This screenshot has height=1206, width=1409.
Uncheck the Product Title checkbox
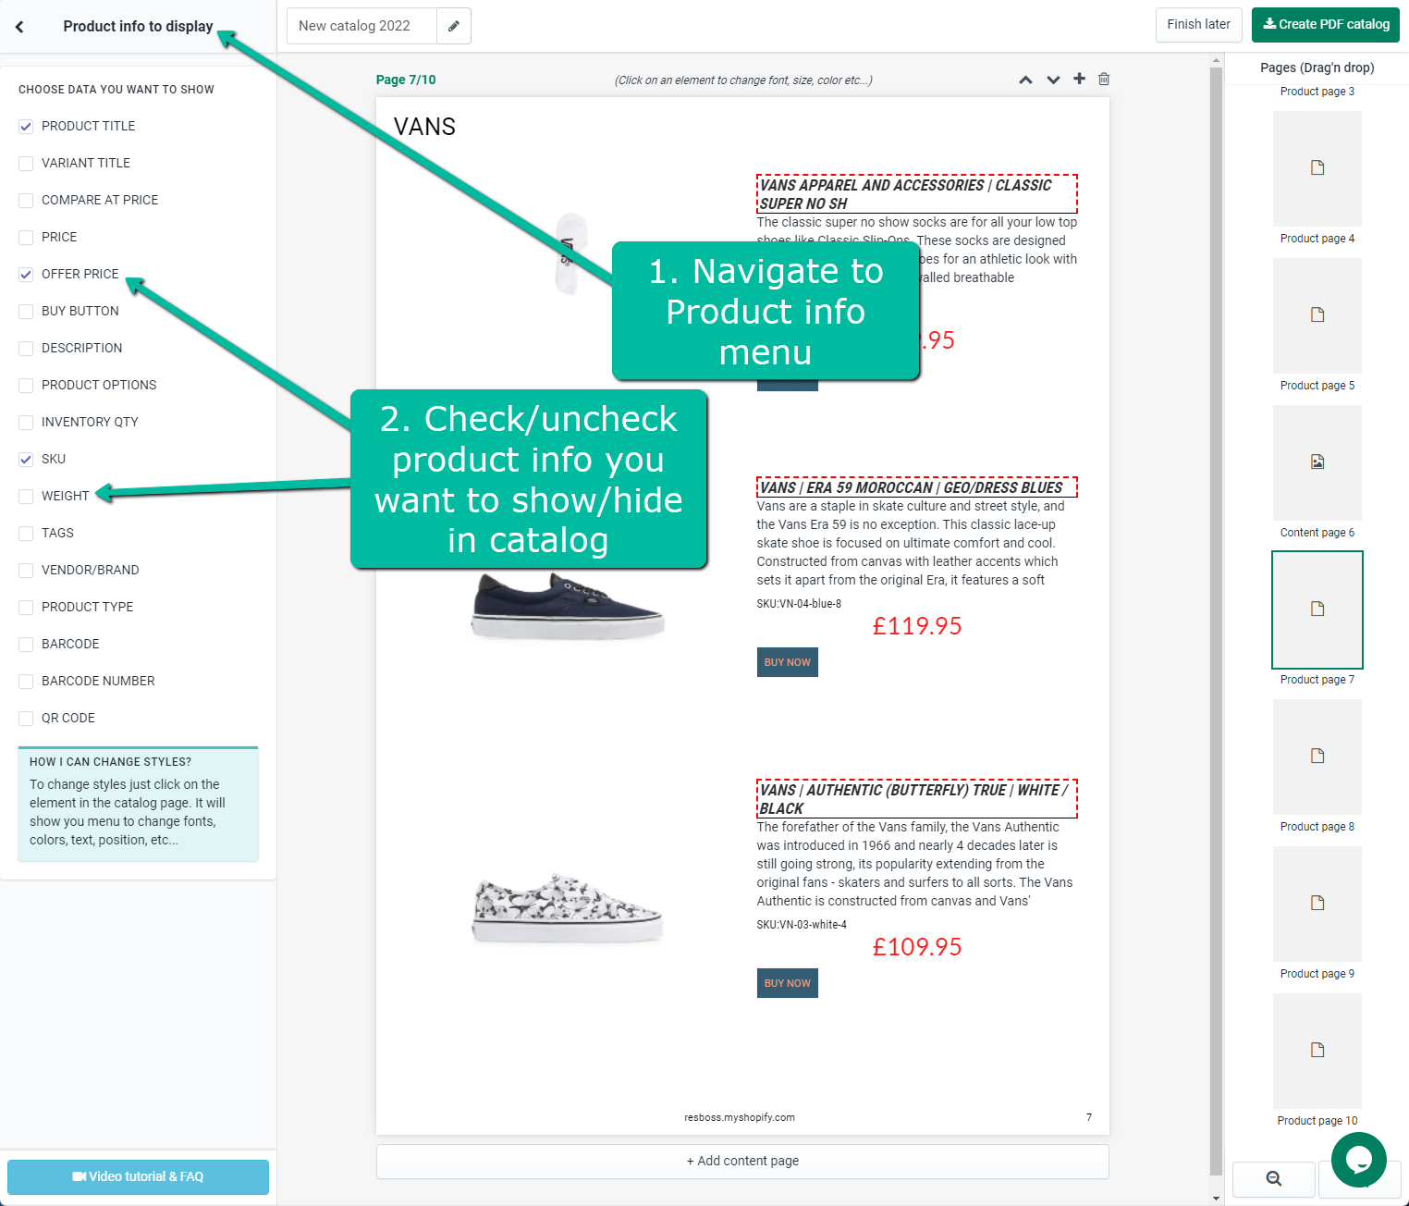pos(26,127)
